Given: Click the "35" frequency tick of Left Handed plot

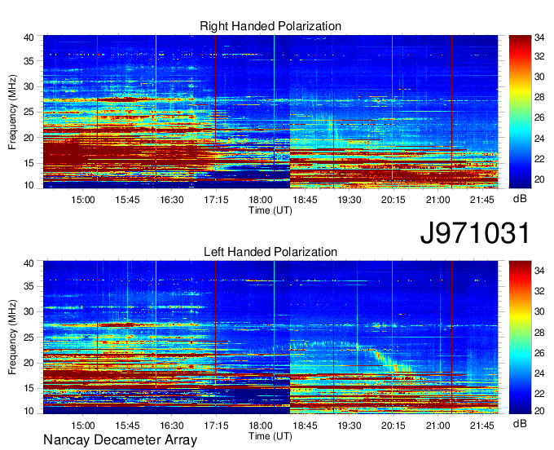Looking at the screenshot, I should pyautogui.click(x=29, y=286).
